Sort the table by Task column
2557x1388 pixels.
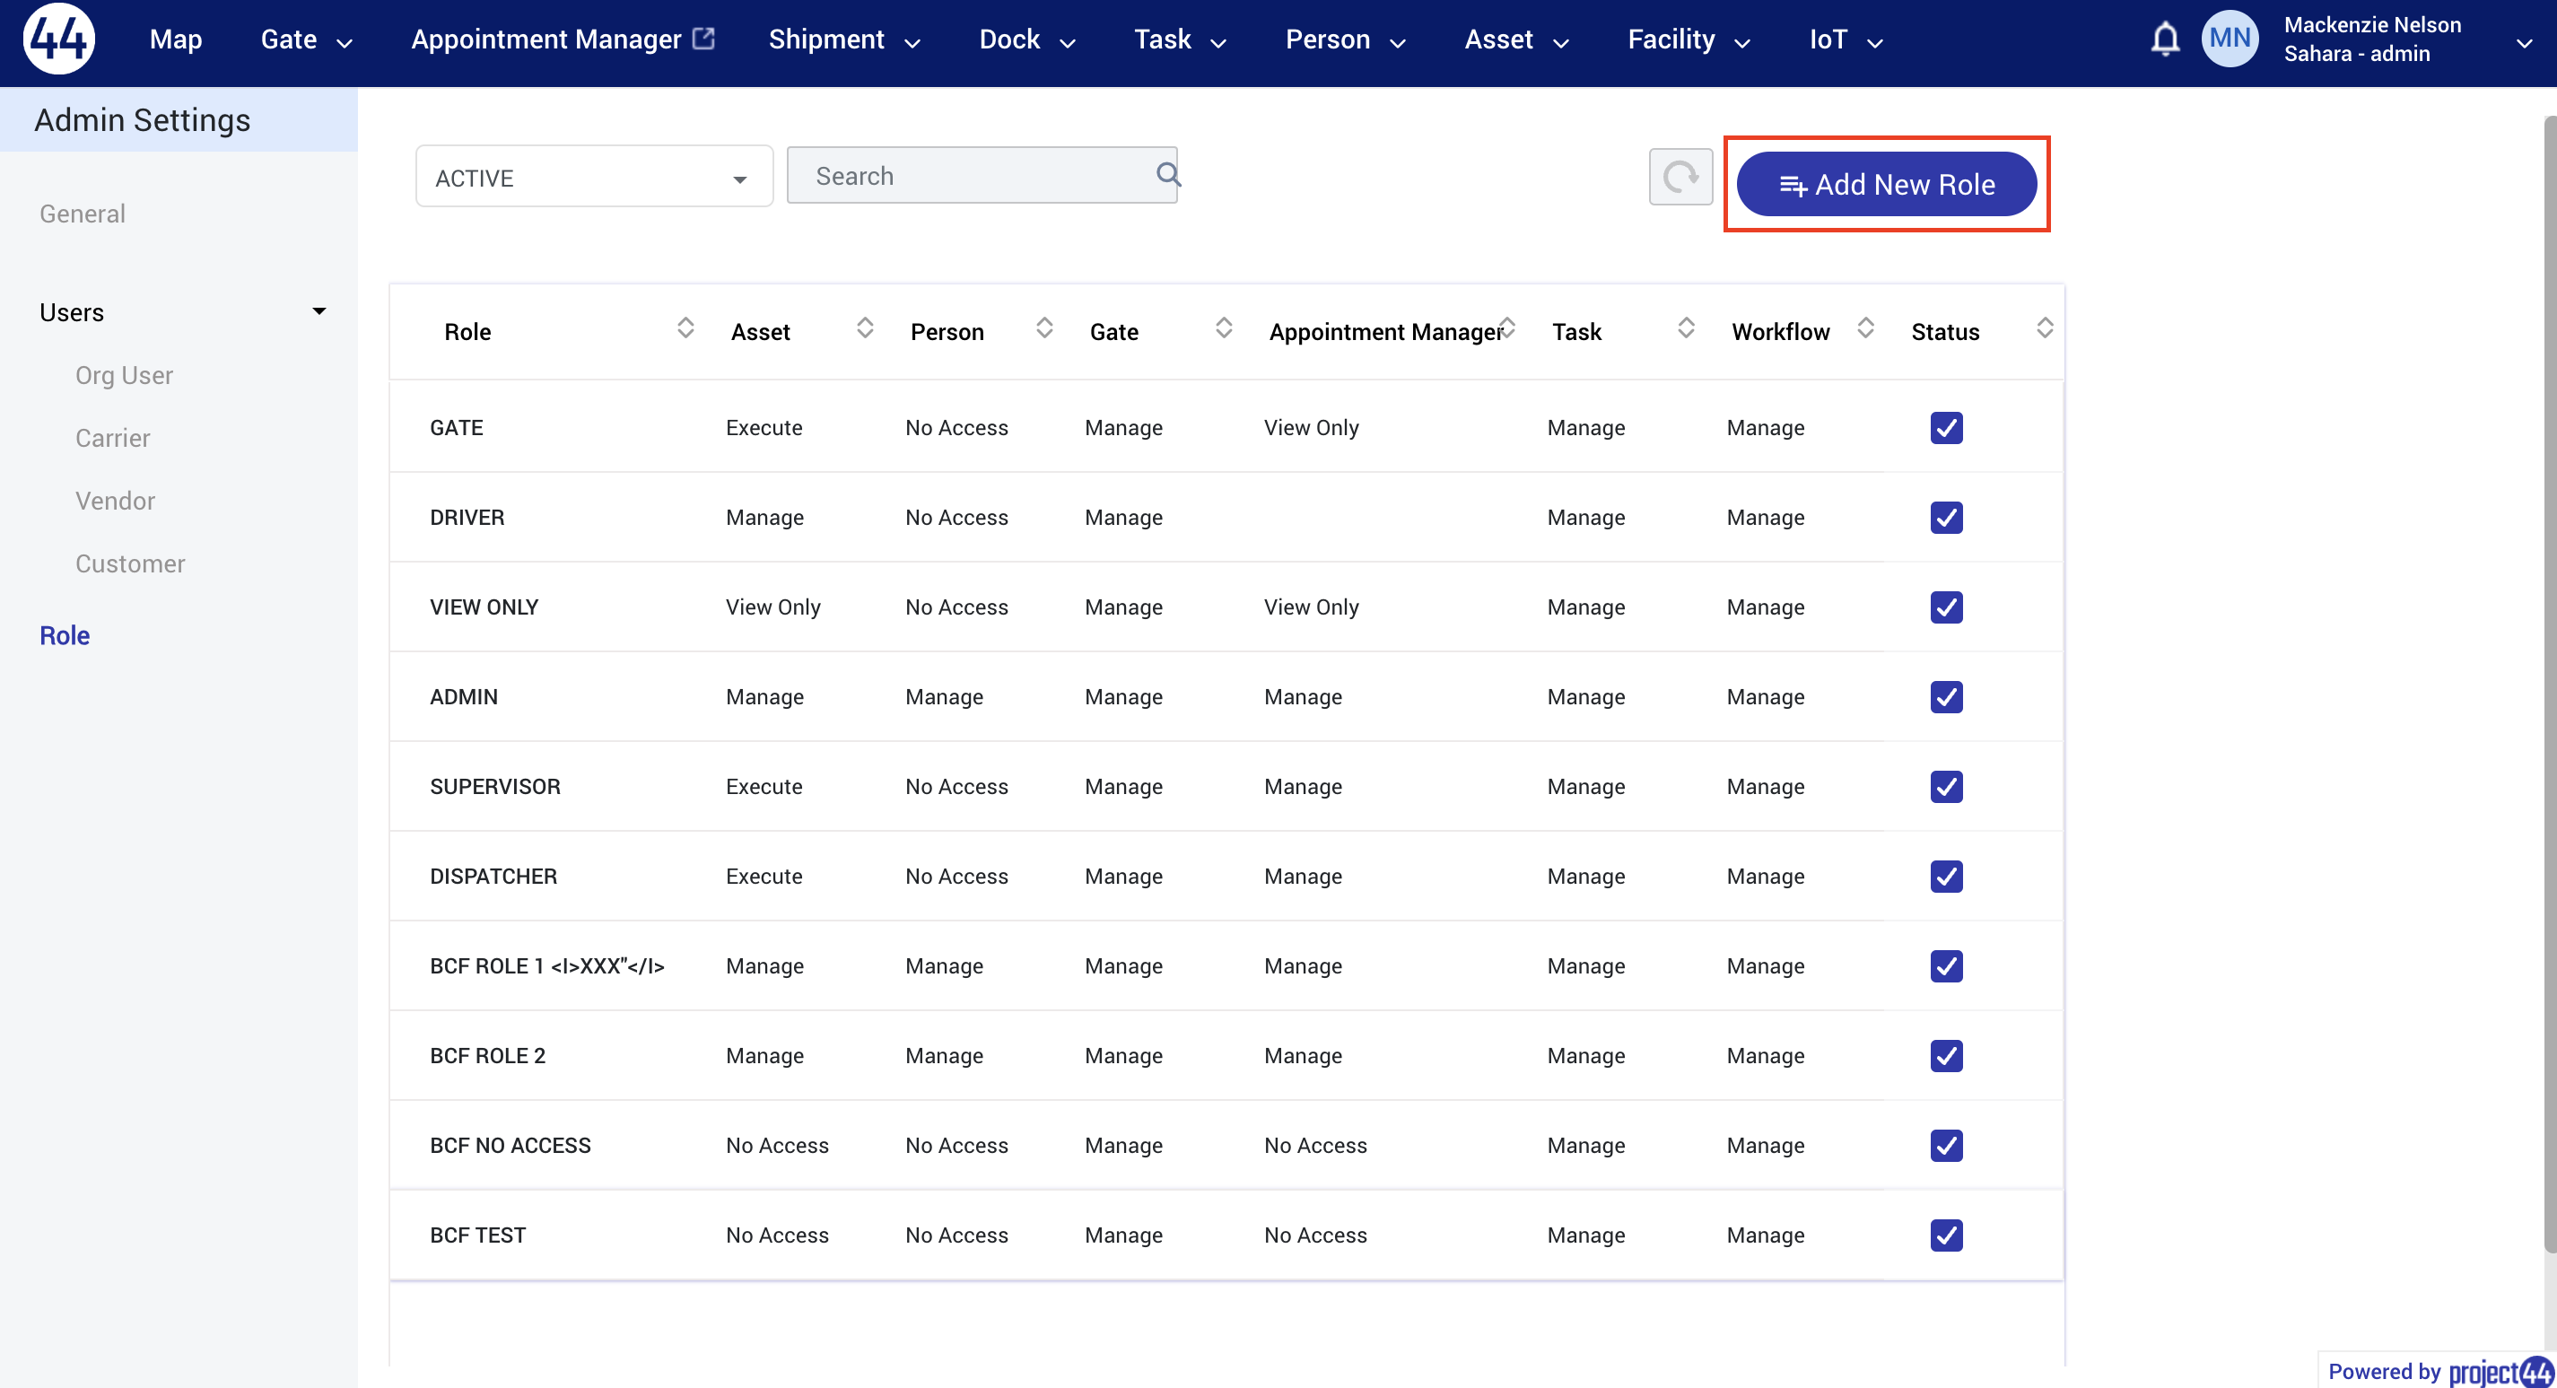[x=1686, y=327]
